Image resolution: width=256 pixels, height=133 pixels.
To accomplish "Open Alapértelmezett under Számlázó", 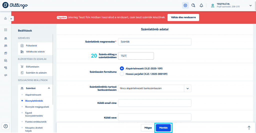I will pyautogui.click(x=33, y=95).
